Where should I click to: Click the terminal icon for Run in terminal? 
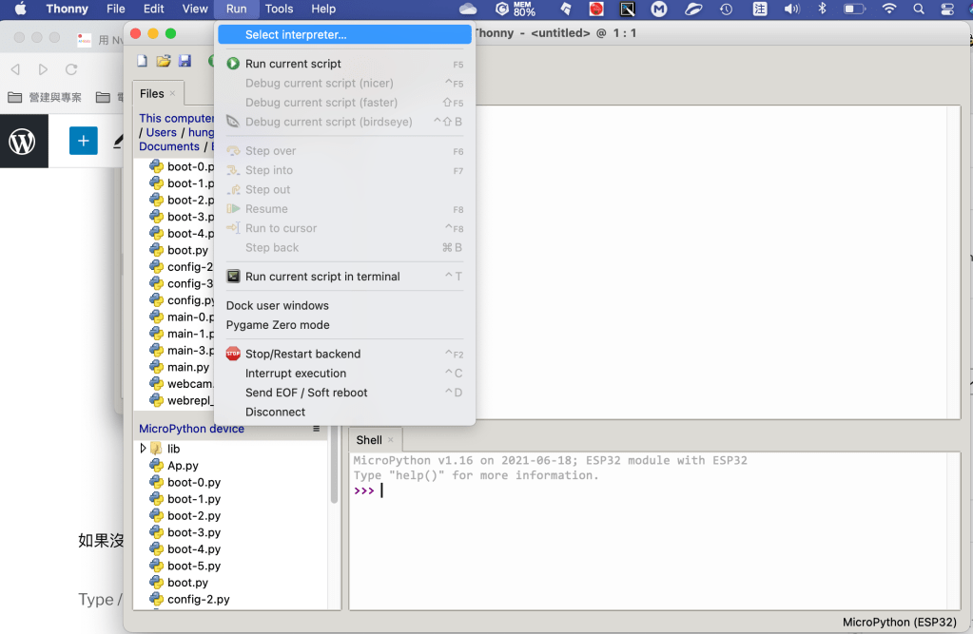[x=233, y=277]
